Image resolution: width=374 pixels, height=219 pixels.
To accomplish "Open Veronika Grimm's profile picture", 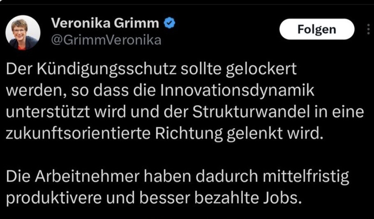I will coord(23,33).
